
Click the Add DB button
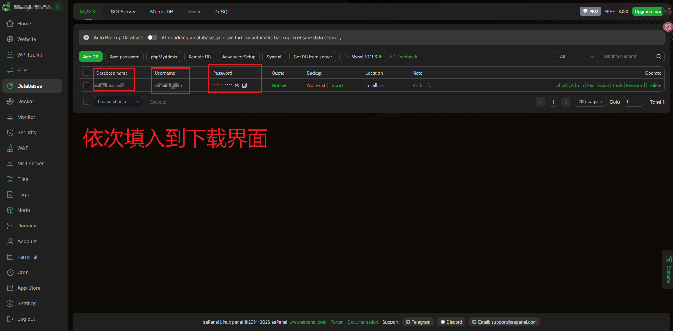(x=91, y=57)
